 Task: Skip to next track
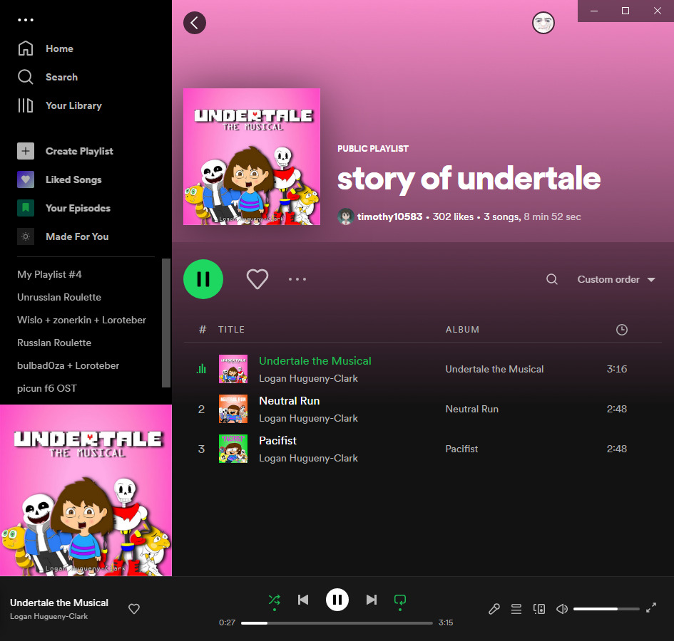pyautogui.click(x=371, y=600)
